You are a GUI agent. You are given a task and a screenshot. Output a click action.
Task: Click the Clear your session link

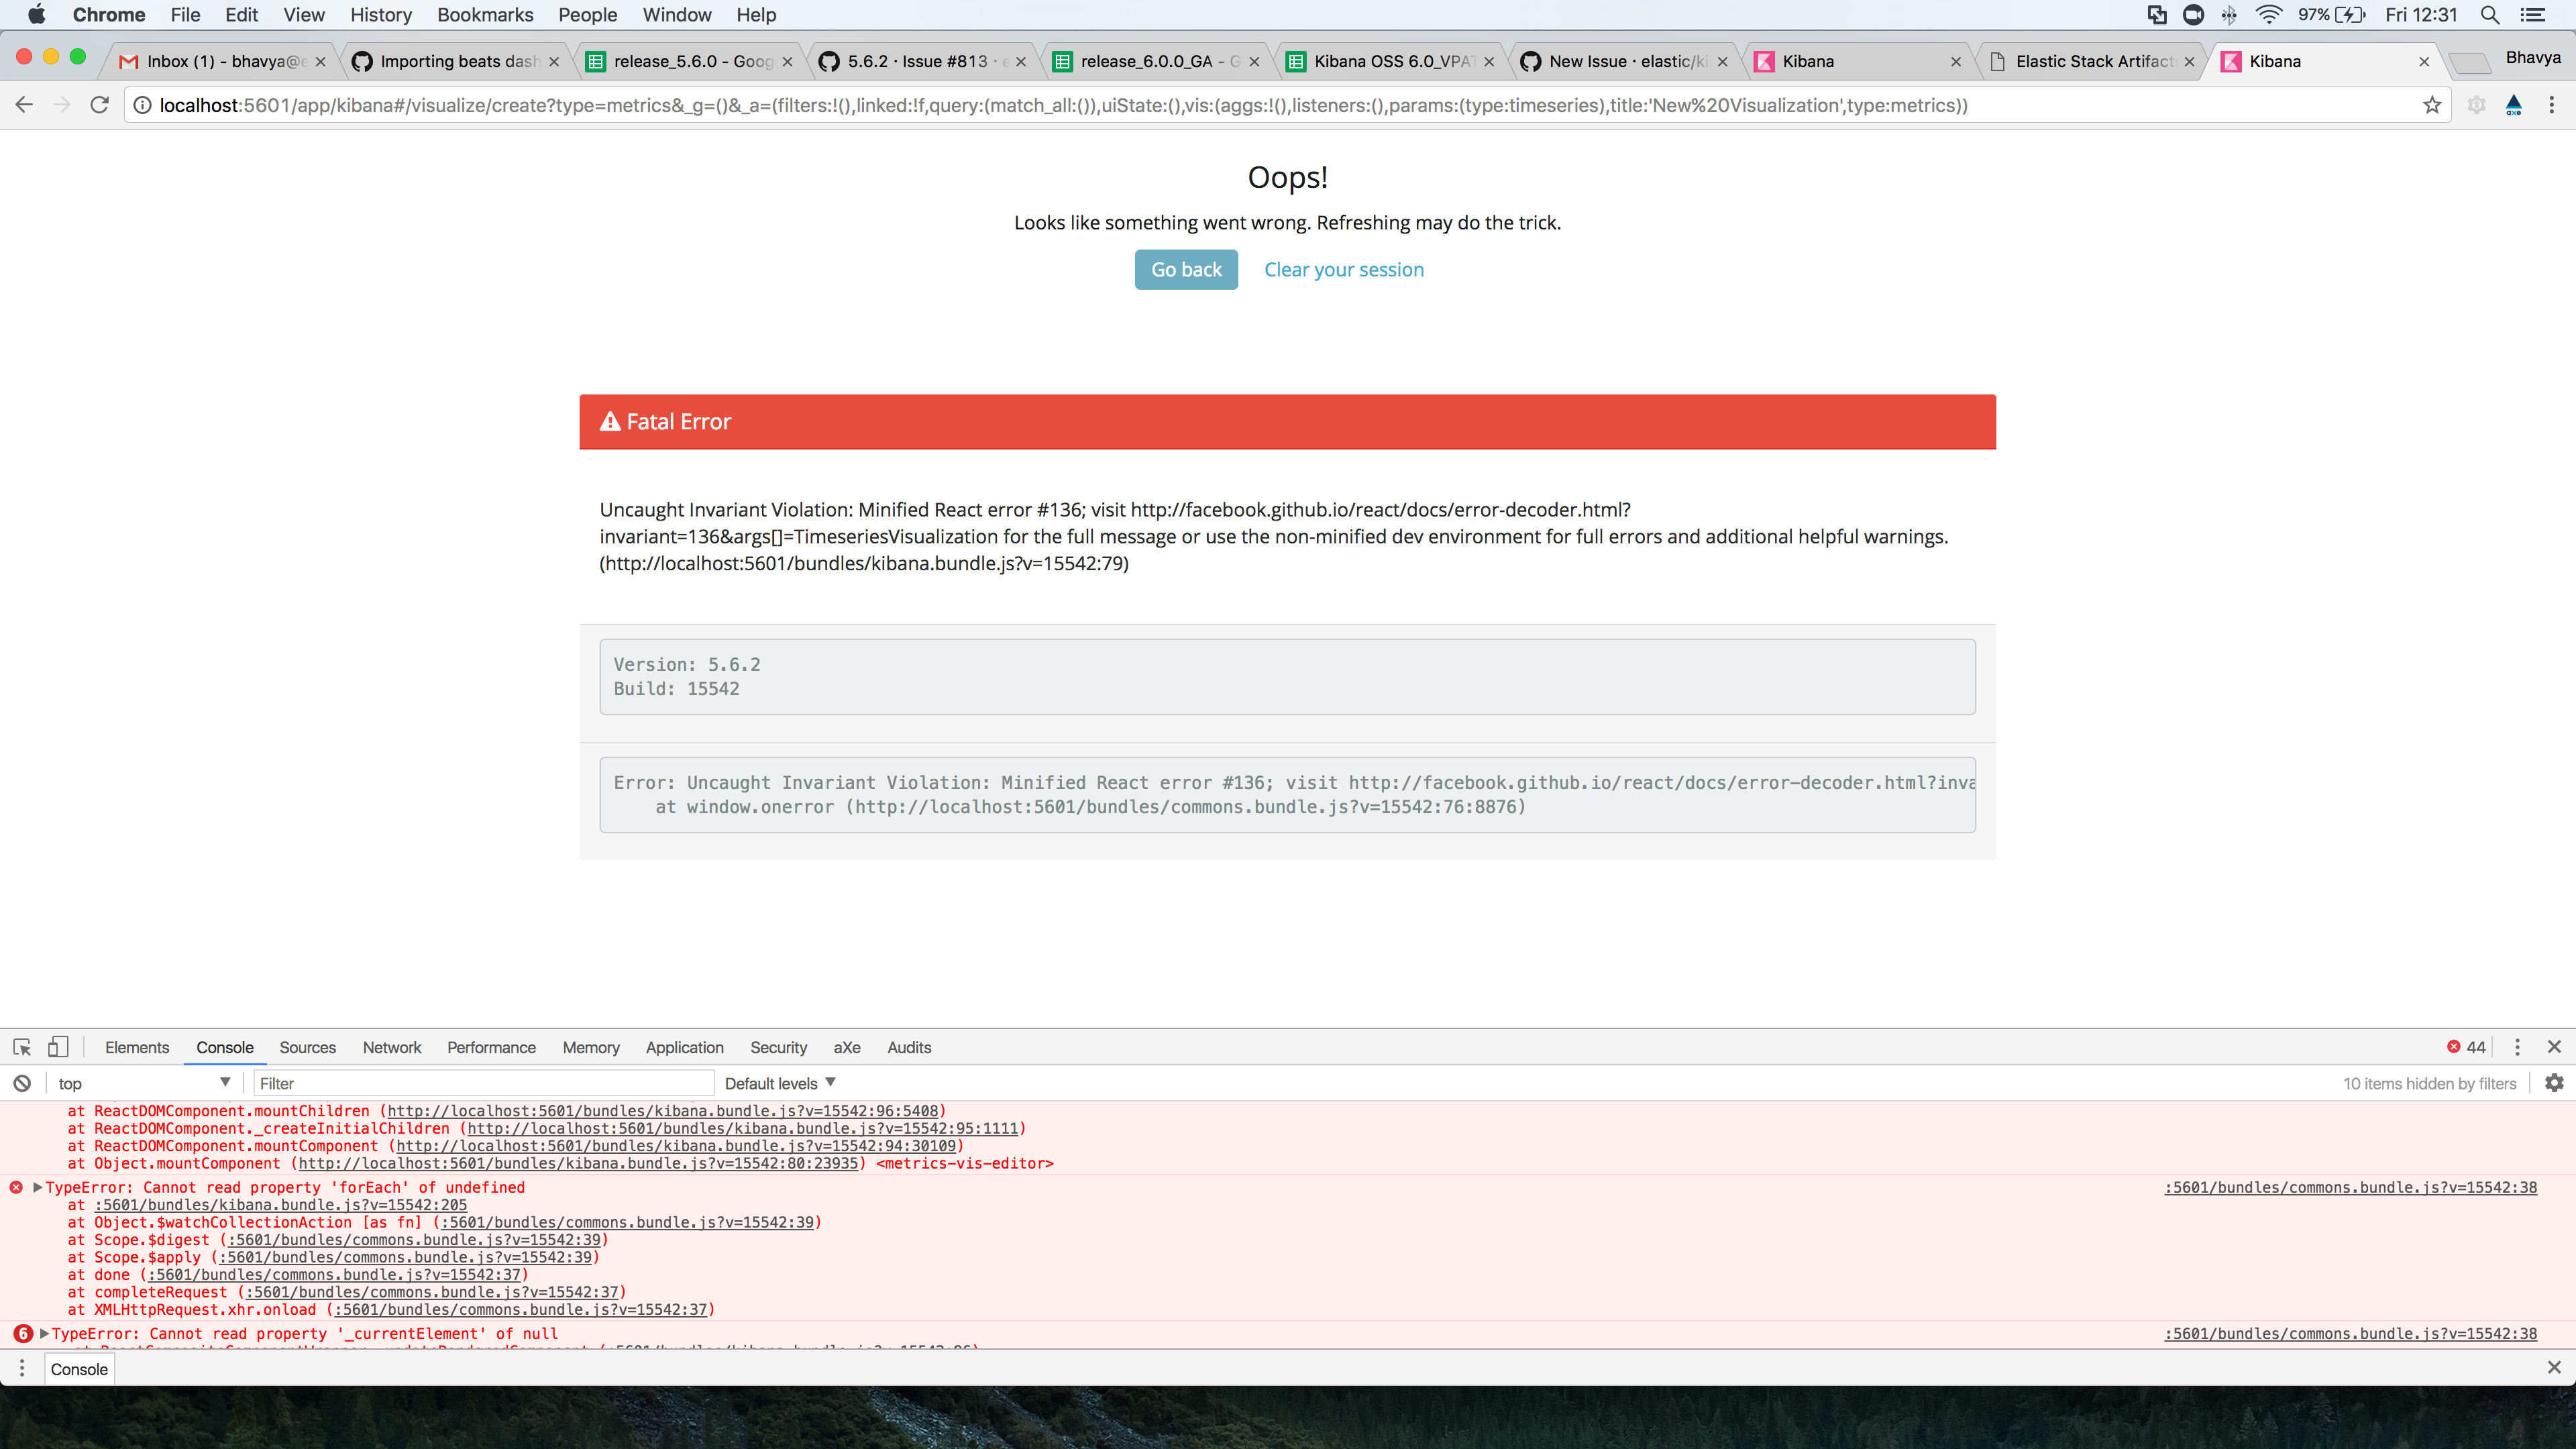[x=1344, y=269]
